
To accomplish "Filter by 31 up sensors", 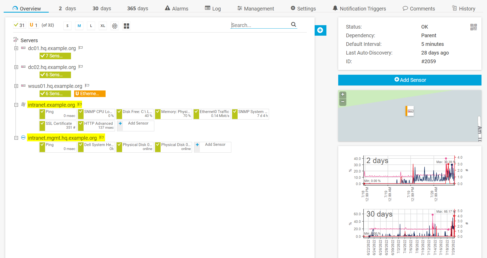I will click(x=19, y=25).
